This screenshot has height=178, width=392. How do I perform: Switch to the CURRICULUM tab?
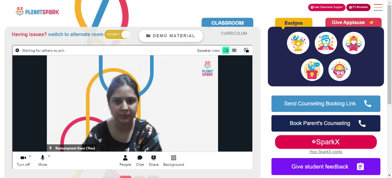point(234,34)
